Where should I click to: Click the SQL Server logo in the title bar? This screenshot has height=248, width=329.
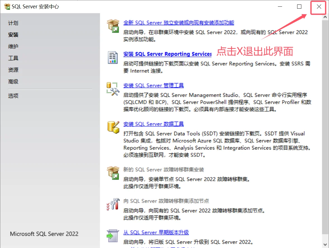click(6, 6)
